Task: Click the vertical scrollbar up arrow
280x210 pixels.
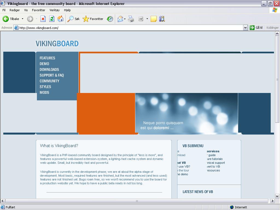Action: [277, 33]
